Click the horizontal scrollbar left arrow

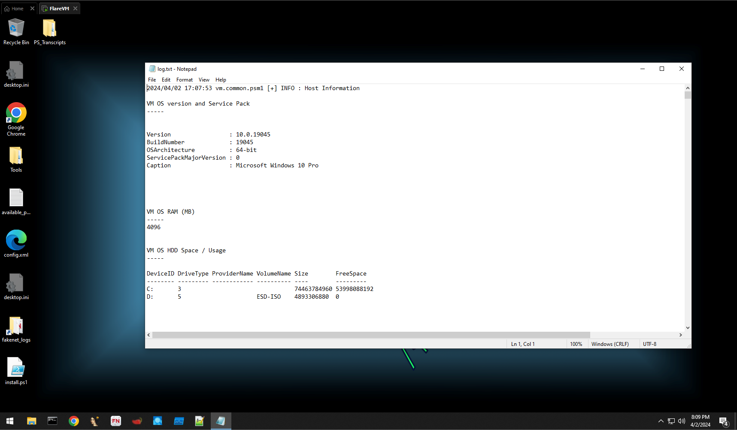[149, 335]
